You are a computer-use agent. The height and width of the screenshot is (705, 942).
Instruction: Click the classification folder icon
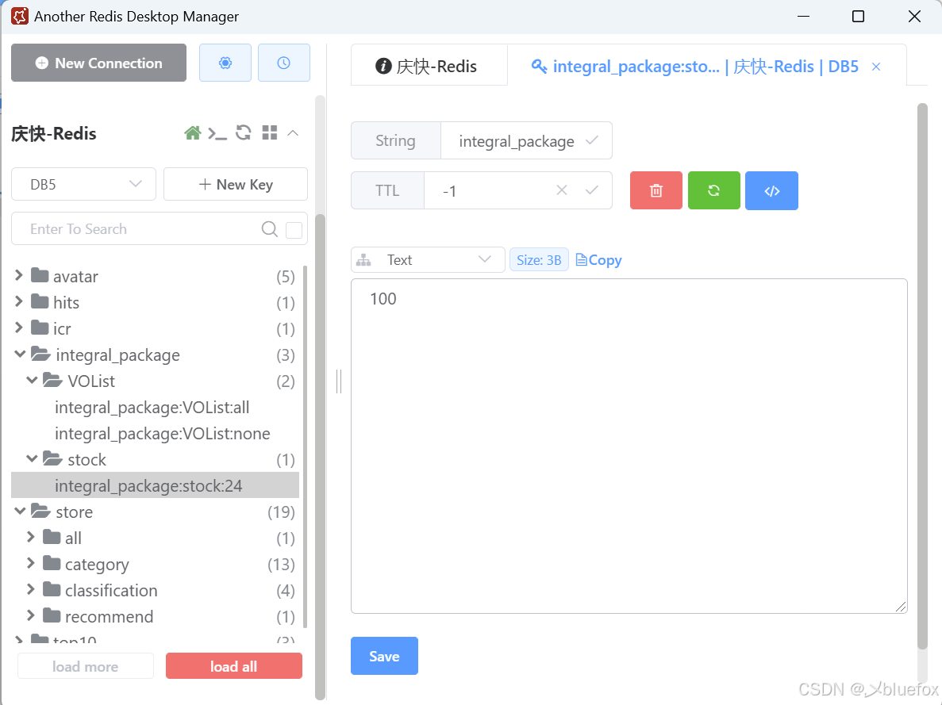(52, 590)
